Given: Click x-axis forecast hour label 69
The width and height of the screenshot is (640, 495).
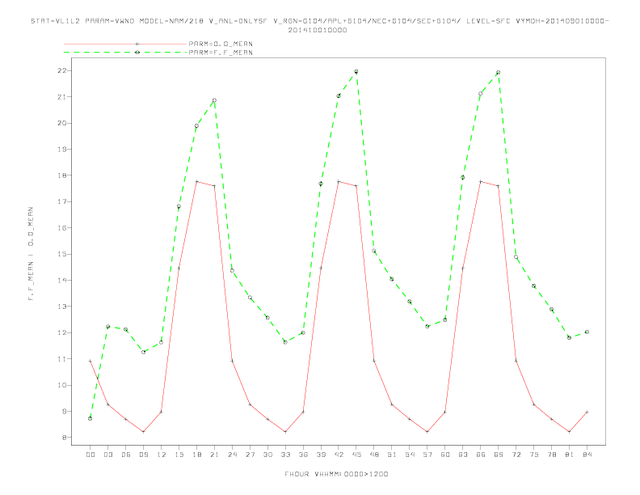Looking at the screenshot, I should (x=499, y=455).
